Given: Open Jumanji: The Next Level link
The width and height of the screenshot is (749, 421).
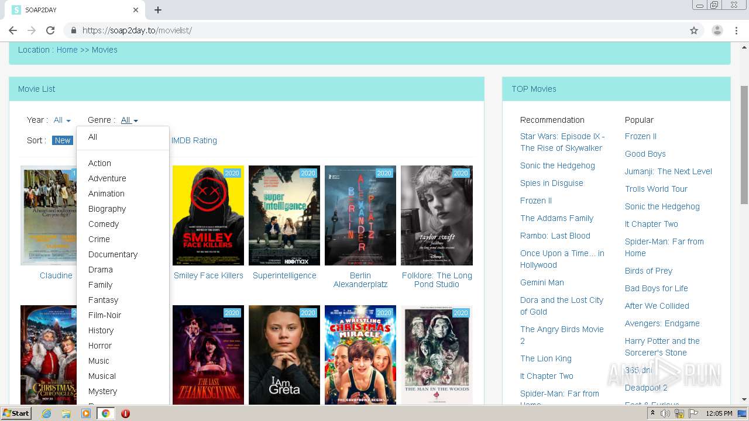Looking at the screenshot, I should click(x=668, y=171).
